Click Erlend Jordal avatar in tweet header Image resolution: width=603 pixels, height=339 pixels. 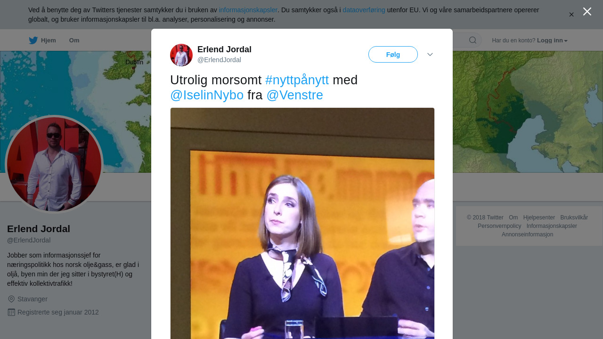tap(181, 55)
